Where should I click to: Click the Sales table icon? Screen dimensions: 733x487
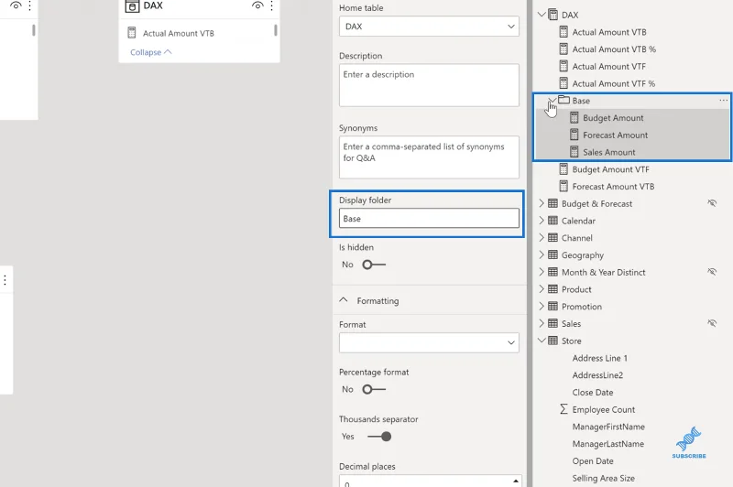coord(552,323)
